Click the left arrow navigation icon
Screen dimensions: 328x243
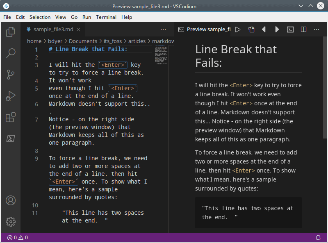(264, 30)
